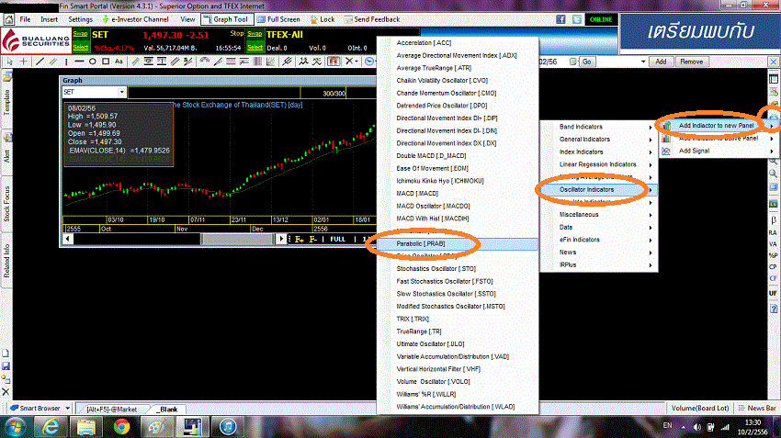Screen dimensions: 781x438
Task: Expand Linear Regession Indicators submenu
Action: click(x=599, y=164)
